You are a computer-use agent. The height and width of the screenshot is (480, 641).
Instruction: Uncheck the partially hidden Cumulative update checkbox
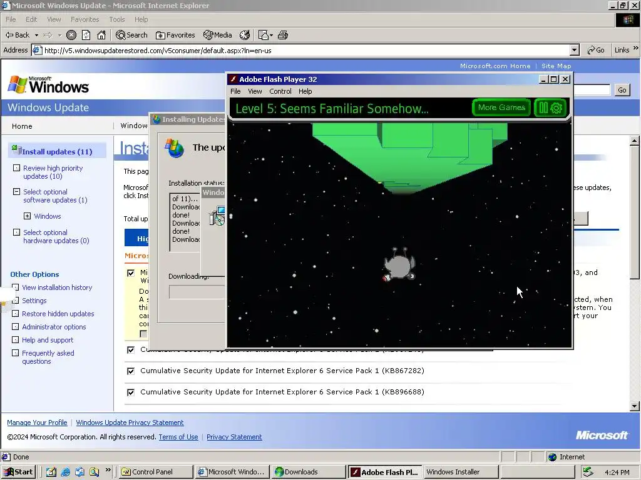(131, 350)
